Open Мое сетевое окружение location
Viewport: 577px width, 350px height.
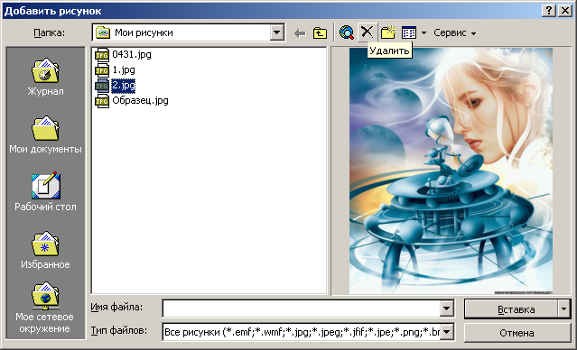[x=44, y=309]
